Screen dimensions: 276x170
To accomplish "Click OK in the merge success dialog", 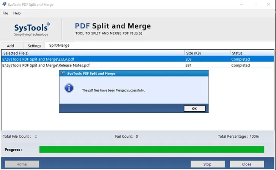I will (x=194, y=109).
